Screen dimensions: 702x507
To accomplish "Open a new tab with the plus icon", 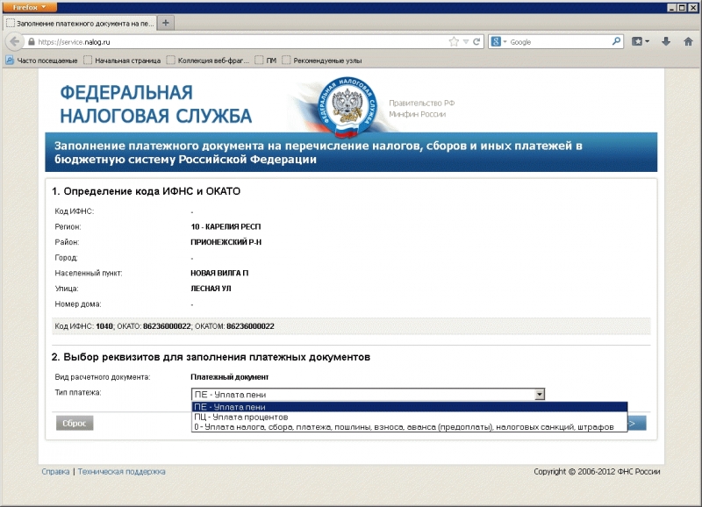I will [x=165, y=23].
